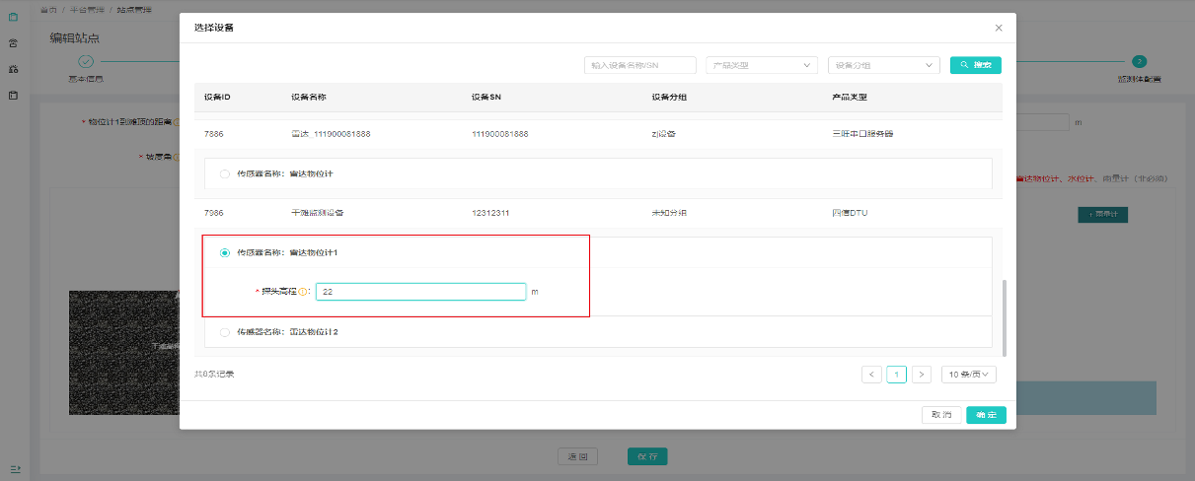Open the 产品类型 dropdown filter
This screenshot has height=481, width=1195.
[762, 65]
